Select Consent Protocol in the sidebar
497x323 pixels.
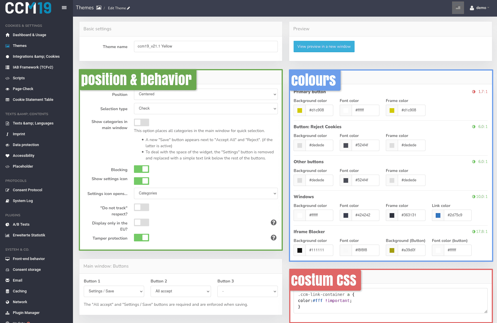[x=27, y=190]
